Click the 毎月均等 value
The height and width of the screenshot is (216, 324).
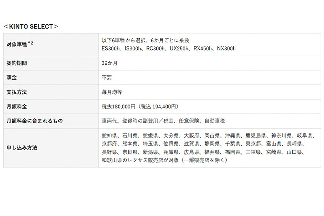click(x=112, y=92)
